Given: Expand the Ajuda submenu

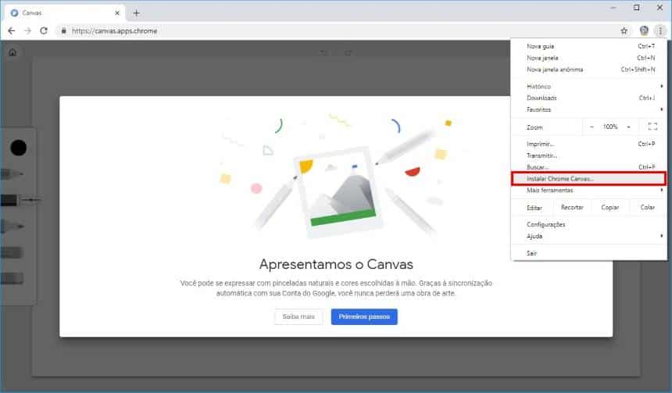Looking at the screenshot, I should point(589,236).
